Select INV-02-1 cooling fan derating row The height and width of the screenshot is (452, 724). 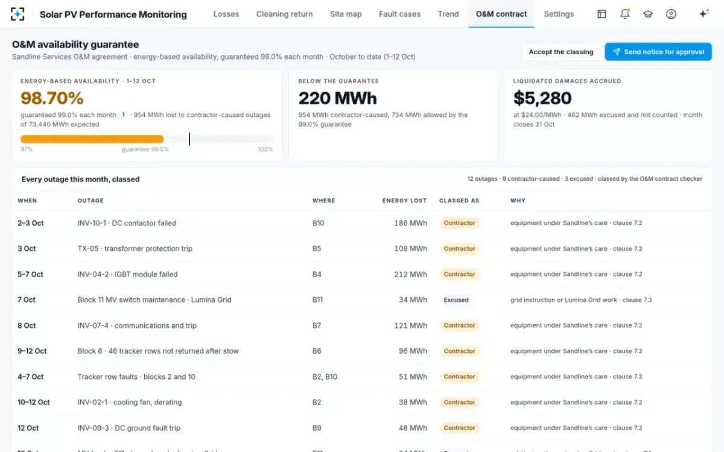click(362, 402)
